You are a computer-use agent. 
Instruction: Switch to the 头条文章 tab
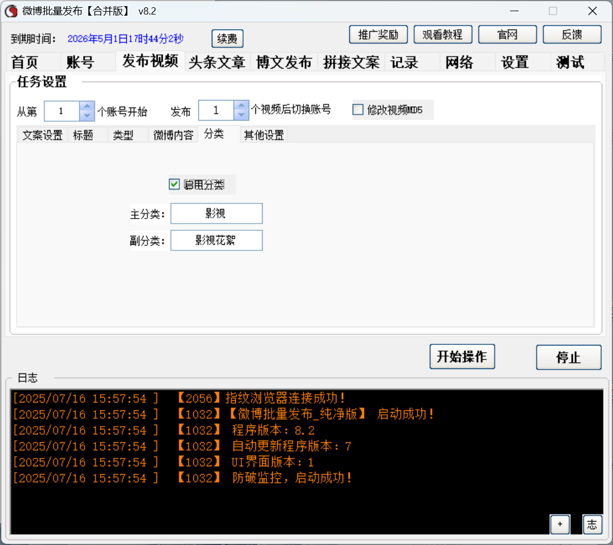(x=217, y=62)
